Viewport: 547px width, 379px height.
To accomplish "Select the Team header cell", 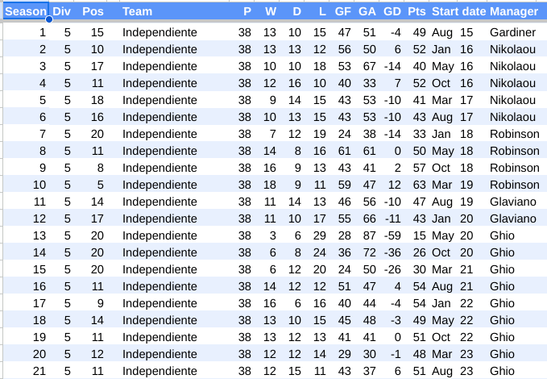I will coord(137,11).
